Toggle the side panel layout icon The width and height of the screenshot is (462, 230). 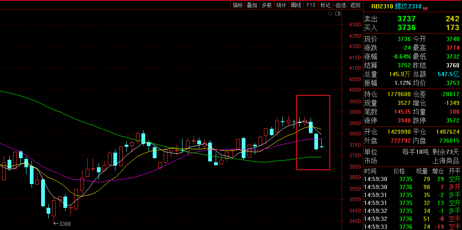tap(337, 14)
